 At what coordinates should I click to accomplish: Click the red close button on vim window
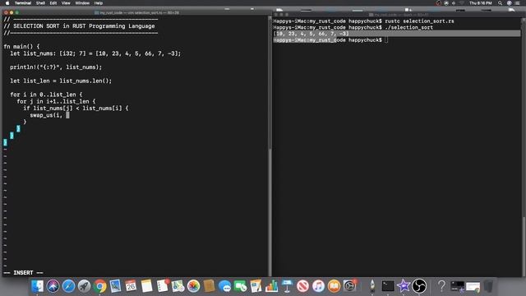coord(6,13)
